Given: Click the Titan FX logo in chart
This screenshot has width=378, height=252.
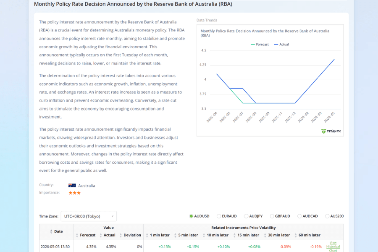Looking at the screenshot, I should [331, 131].
